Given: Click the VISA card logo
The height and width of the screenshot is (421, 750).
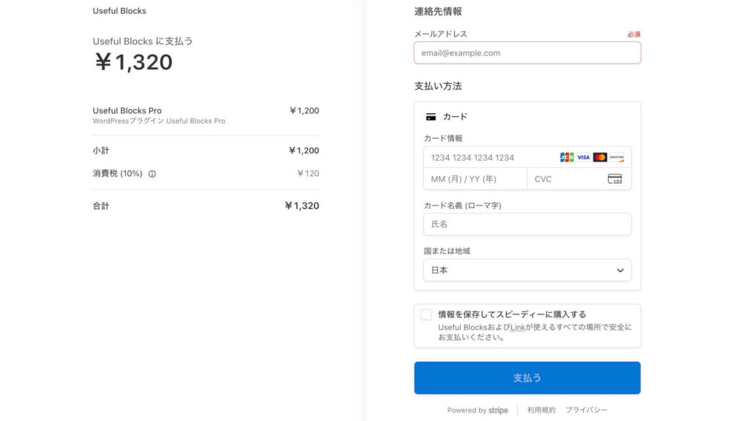Looking at the screenshot, I should point(583,157).
